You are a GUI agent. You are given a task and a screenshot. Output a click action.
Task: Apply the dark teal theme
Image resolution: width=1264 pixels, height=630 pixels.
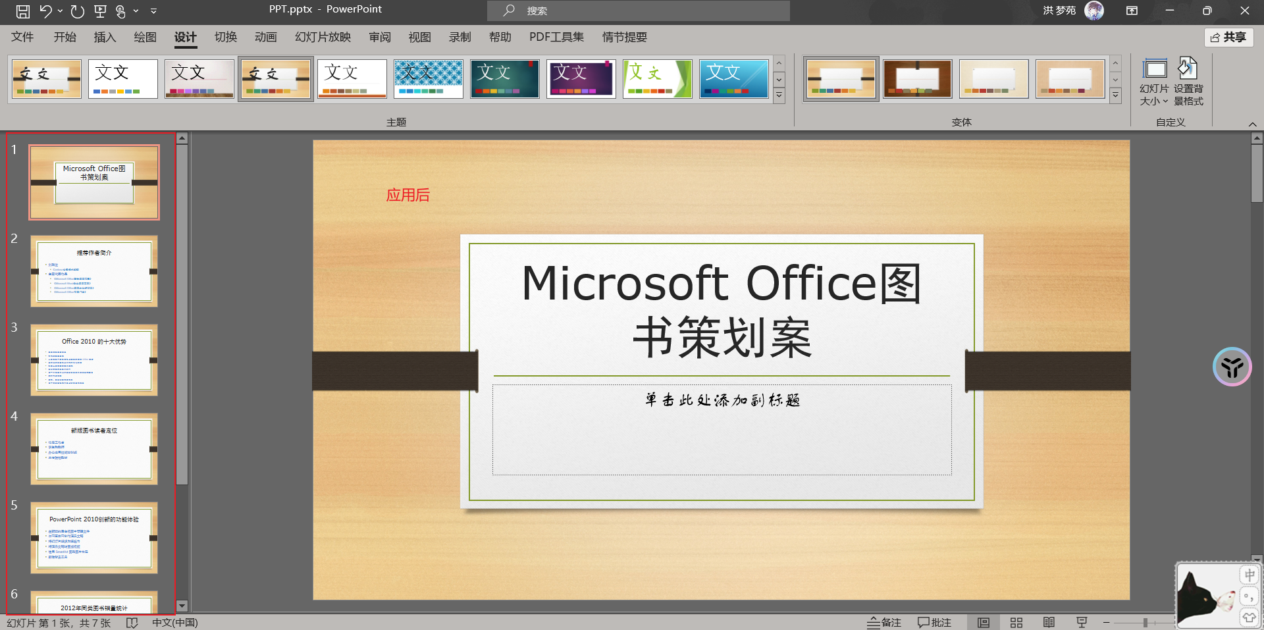tap(505, 79)
